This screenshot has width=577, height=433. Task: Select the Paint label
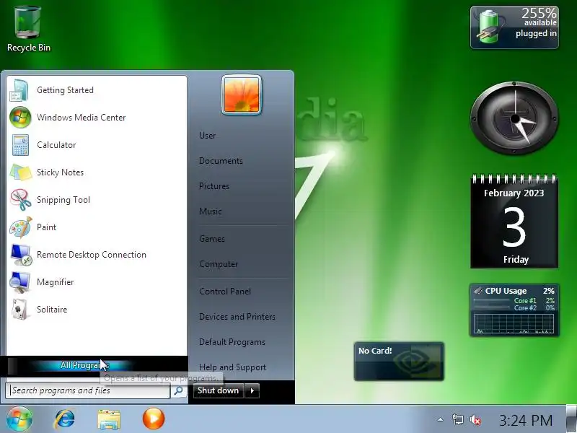click(x=46, y=227)
